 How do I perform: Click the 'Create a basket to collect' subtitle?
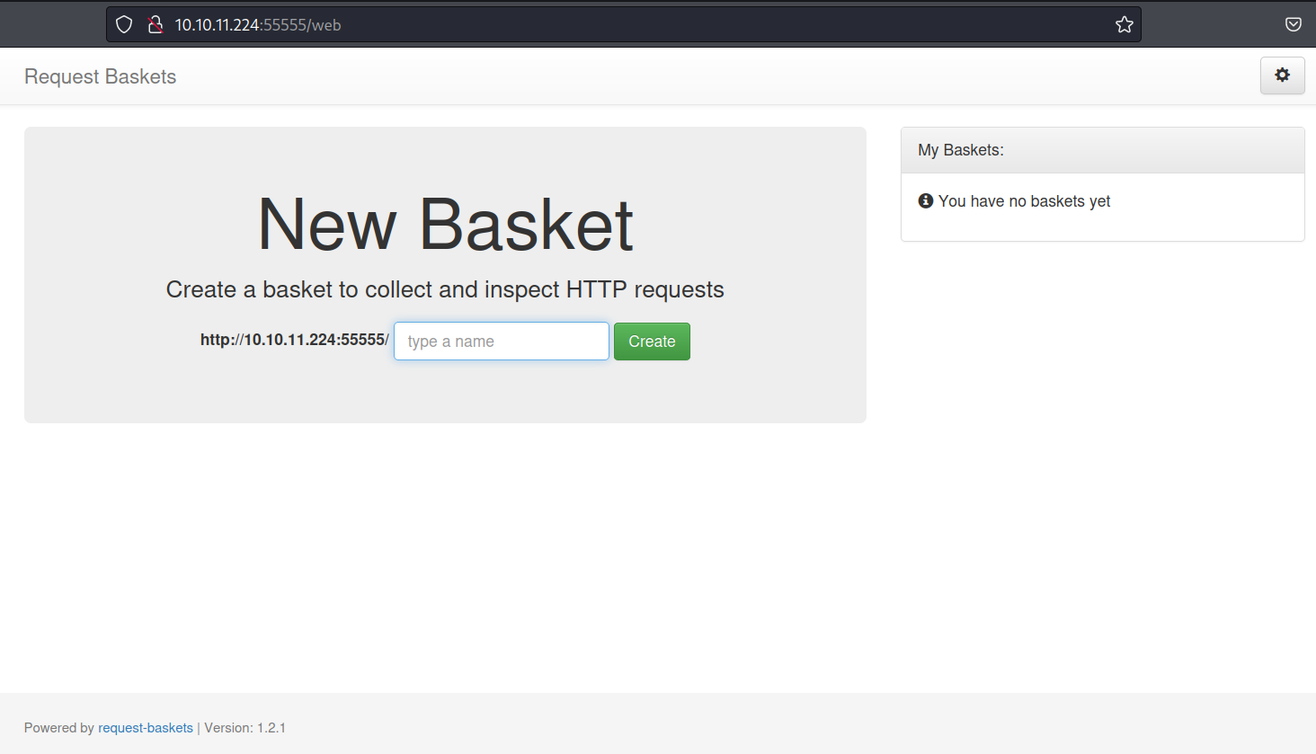(445, 288)
